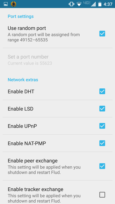
Task: Turn off the Enable peer exchange checkbox
Action: [x=102, y=166]
